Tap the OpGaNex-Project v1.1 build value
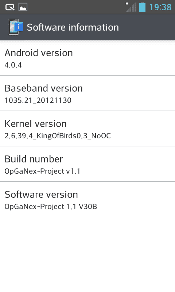The image size is (175, 292). click(x=42, y=171)
